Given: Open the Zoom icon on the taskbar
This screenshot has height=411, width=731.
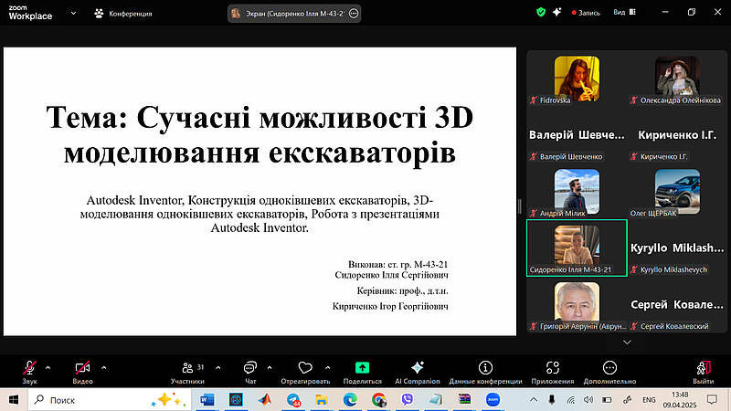Looking at the screenshot, I should [493, 400].
